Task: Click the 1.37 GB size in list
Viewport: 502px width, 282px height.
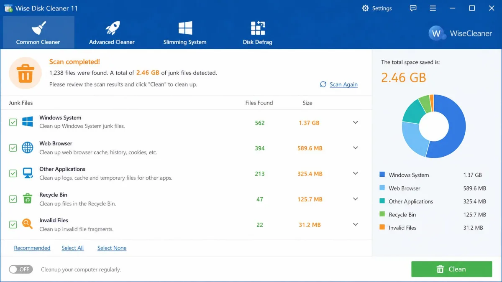Action: pos(309,123)
